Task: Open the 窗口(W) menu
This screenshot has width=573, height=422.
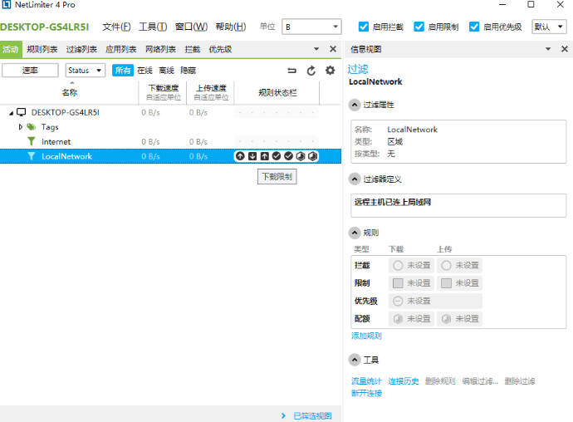Action: point(191,27)
